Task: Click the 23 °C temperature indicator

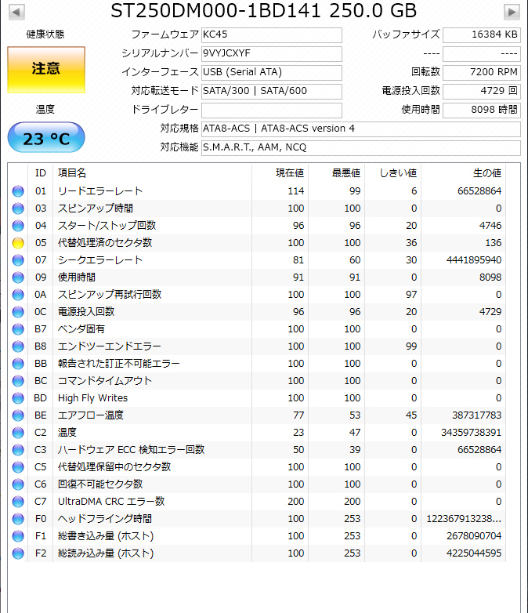Action: click(46, 138)
